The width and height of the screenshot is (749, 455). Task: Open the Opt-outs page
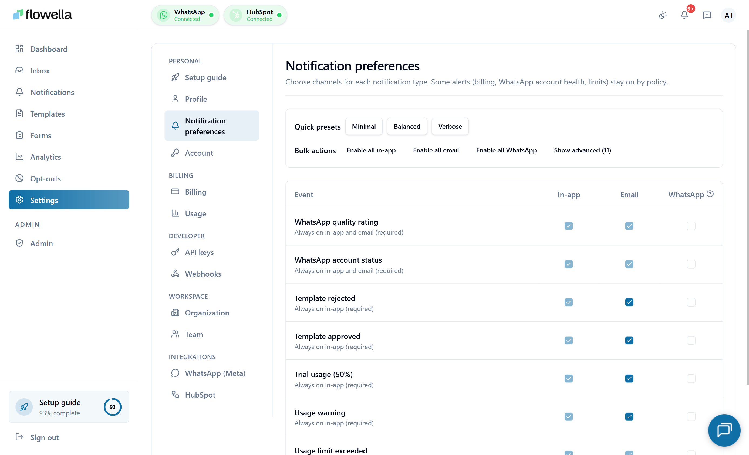(x=69, y=178)
